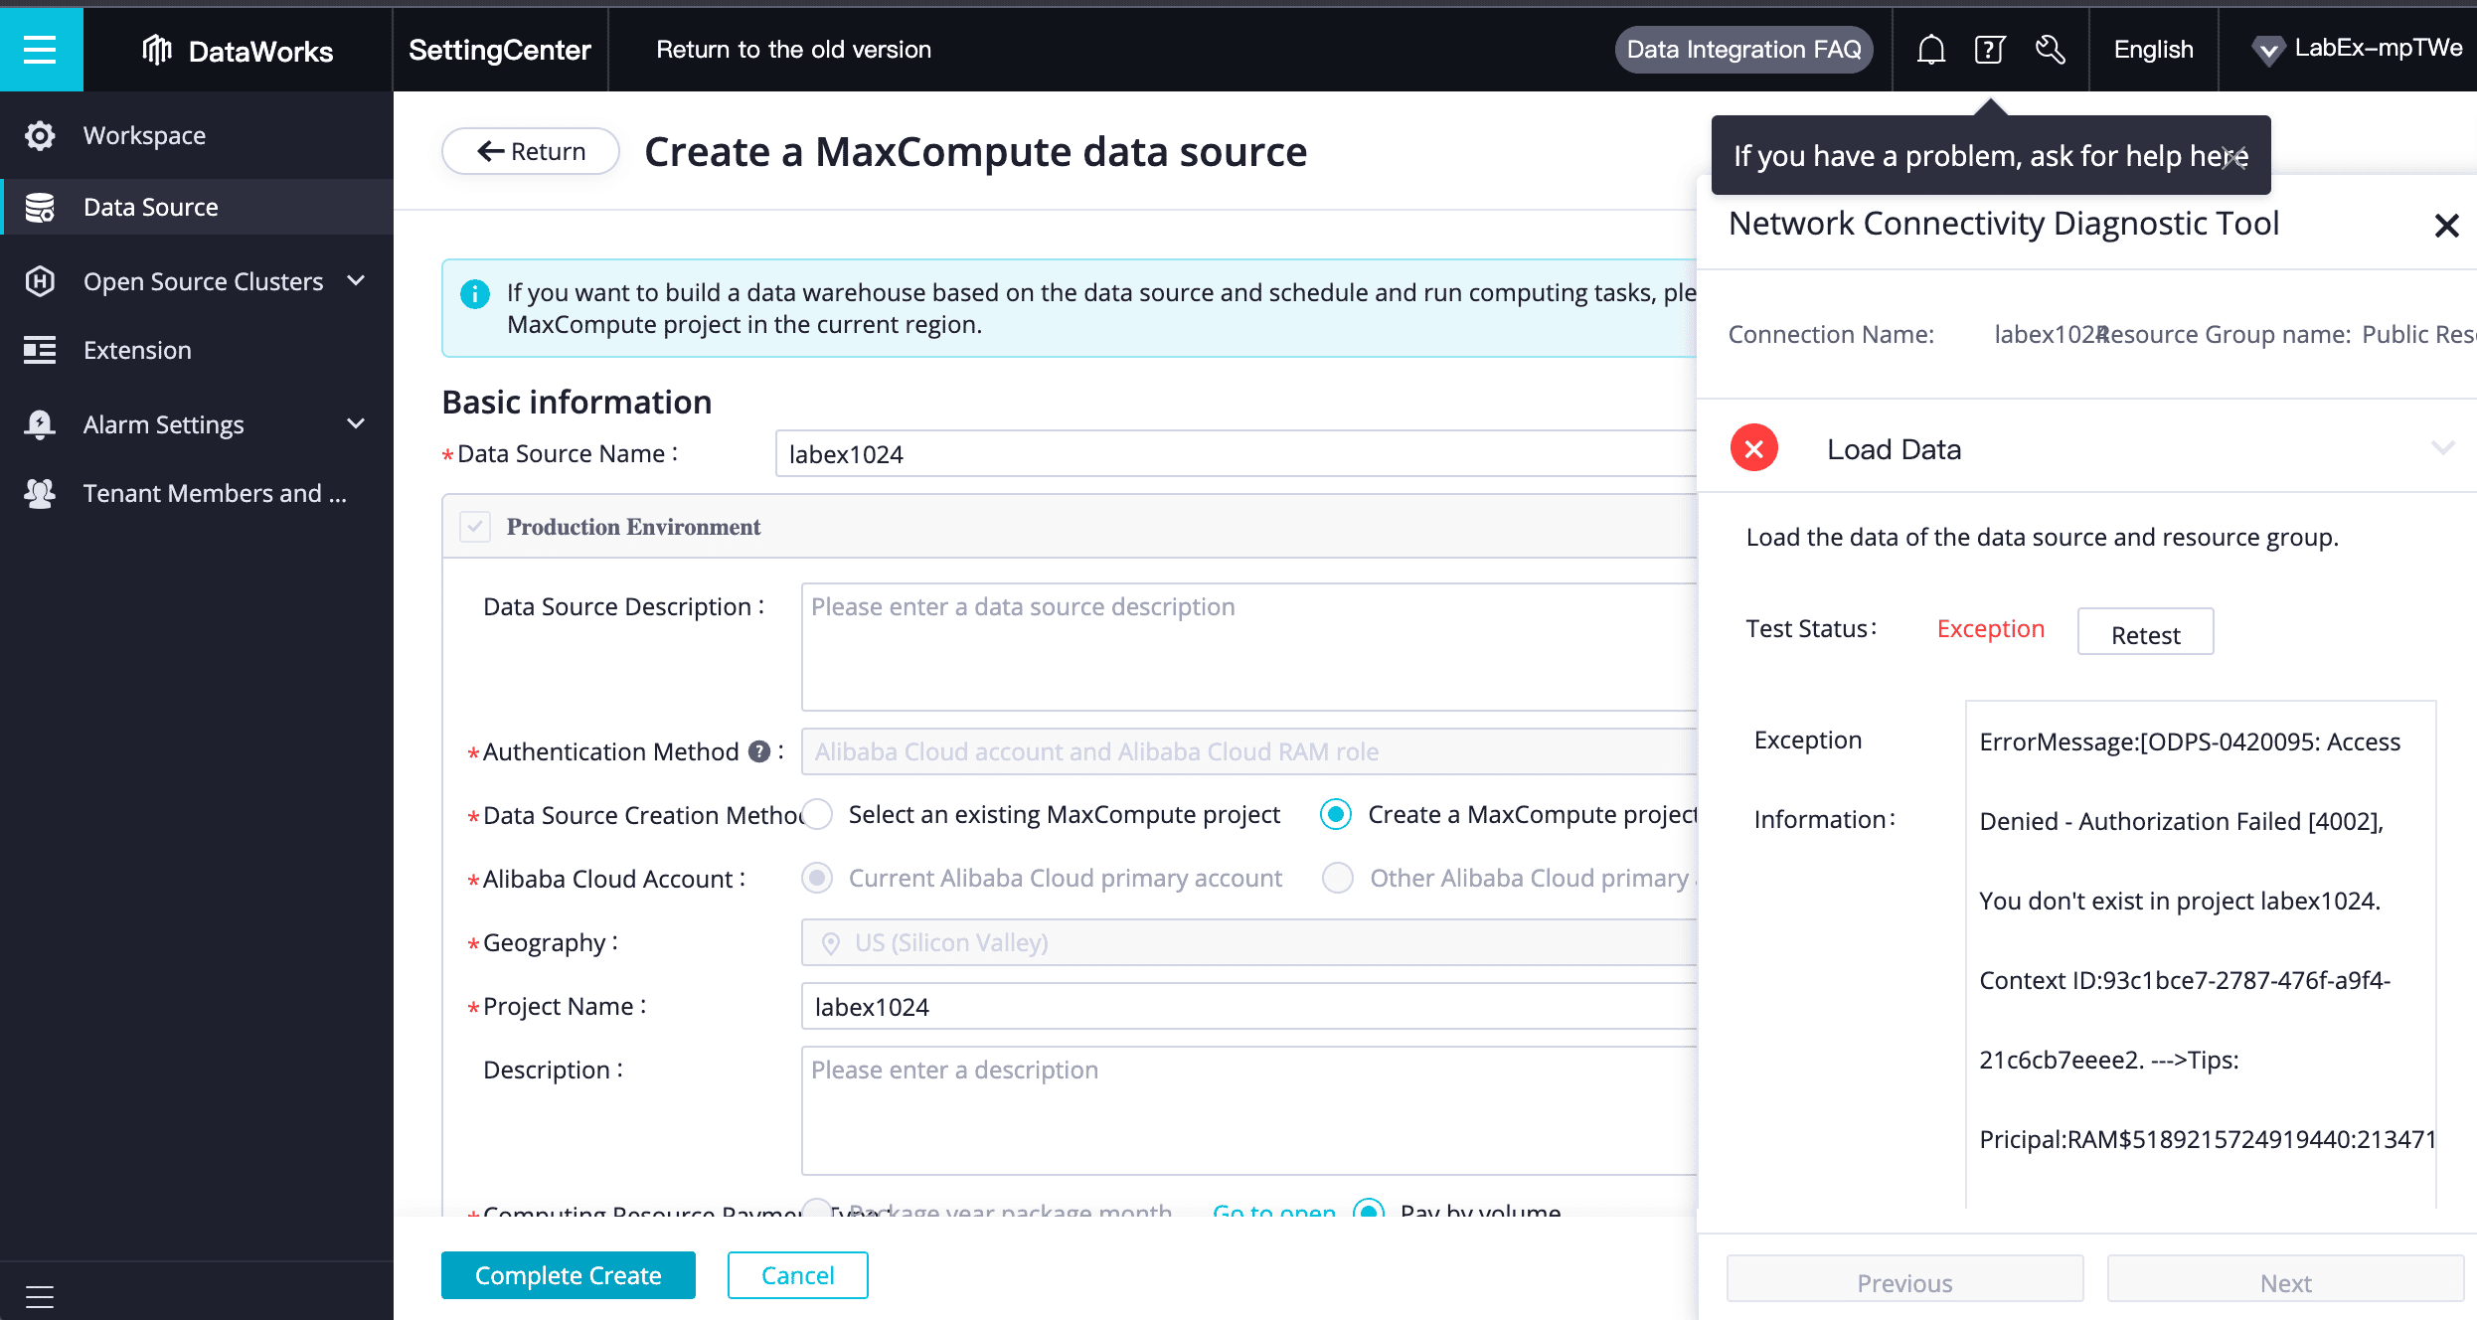Click the DataWorks logo icon
Viewport: 2477px width, 1320px height.
point(157,50)
